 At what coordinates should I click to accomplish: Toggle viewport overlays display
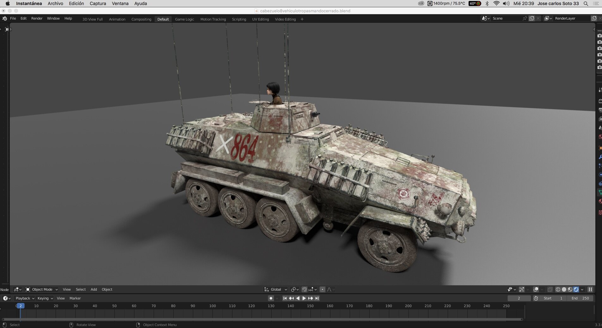coord(536,289)
